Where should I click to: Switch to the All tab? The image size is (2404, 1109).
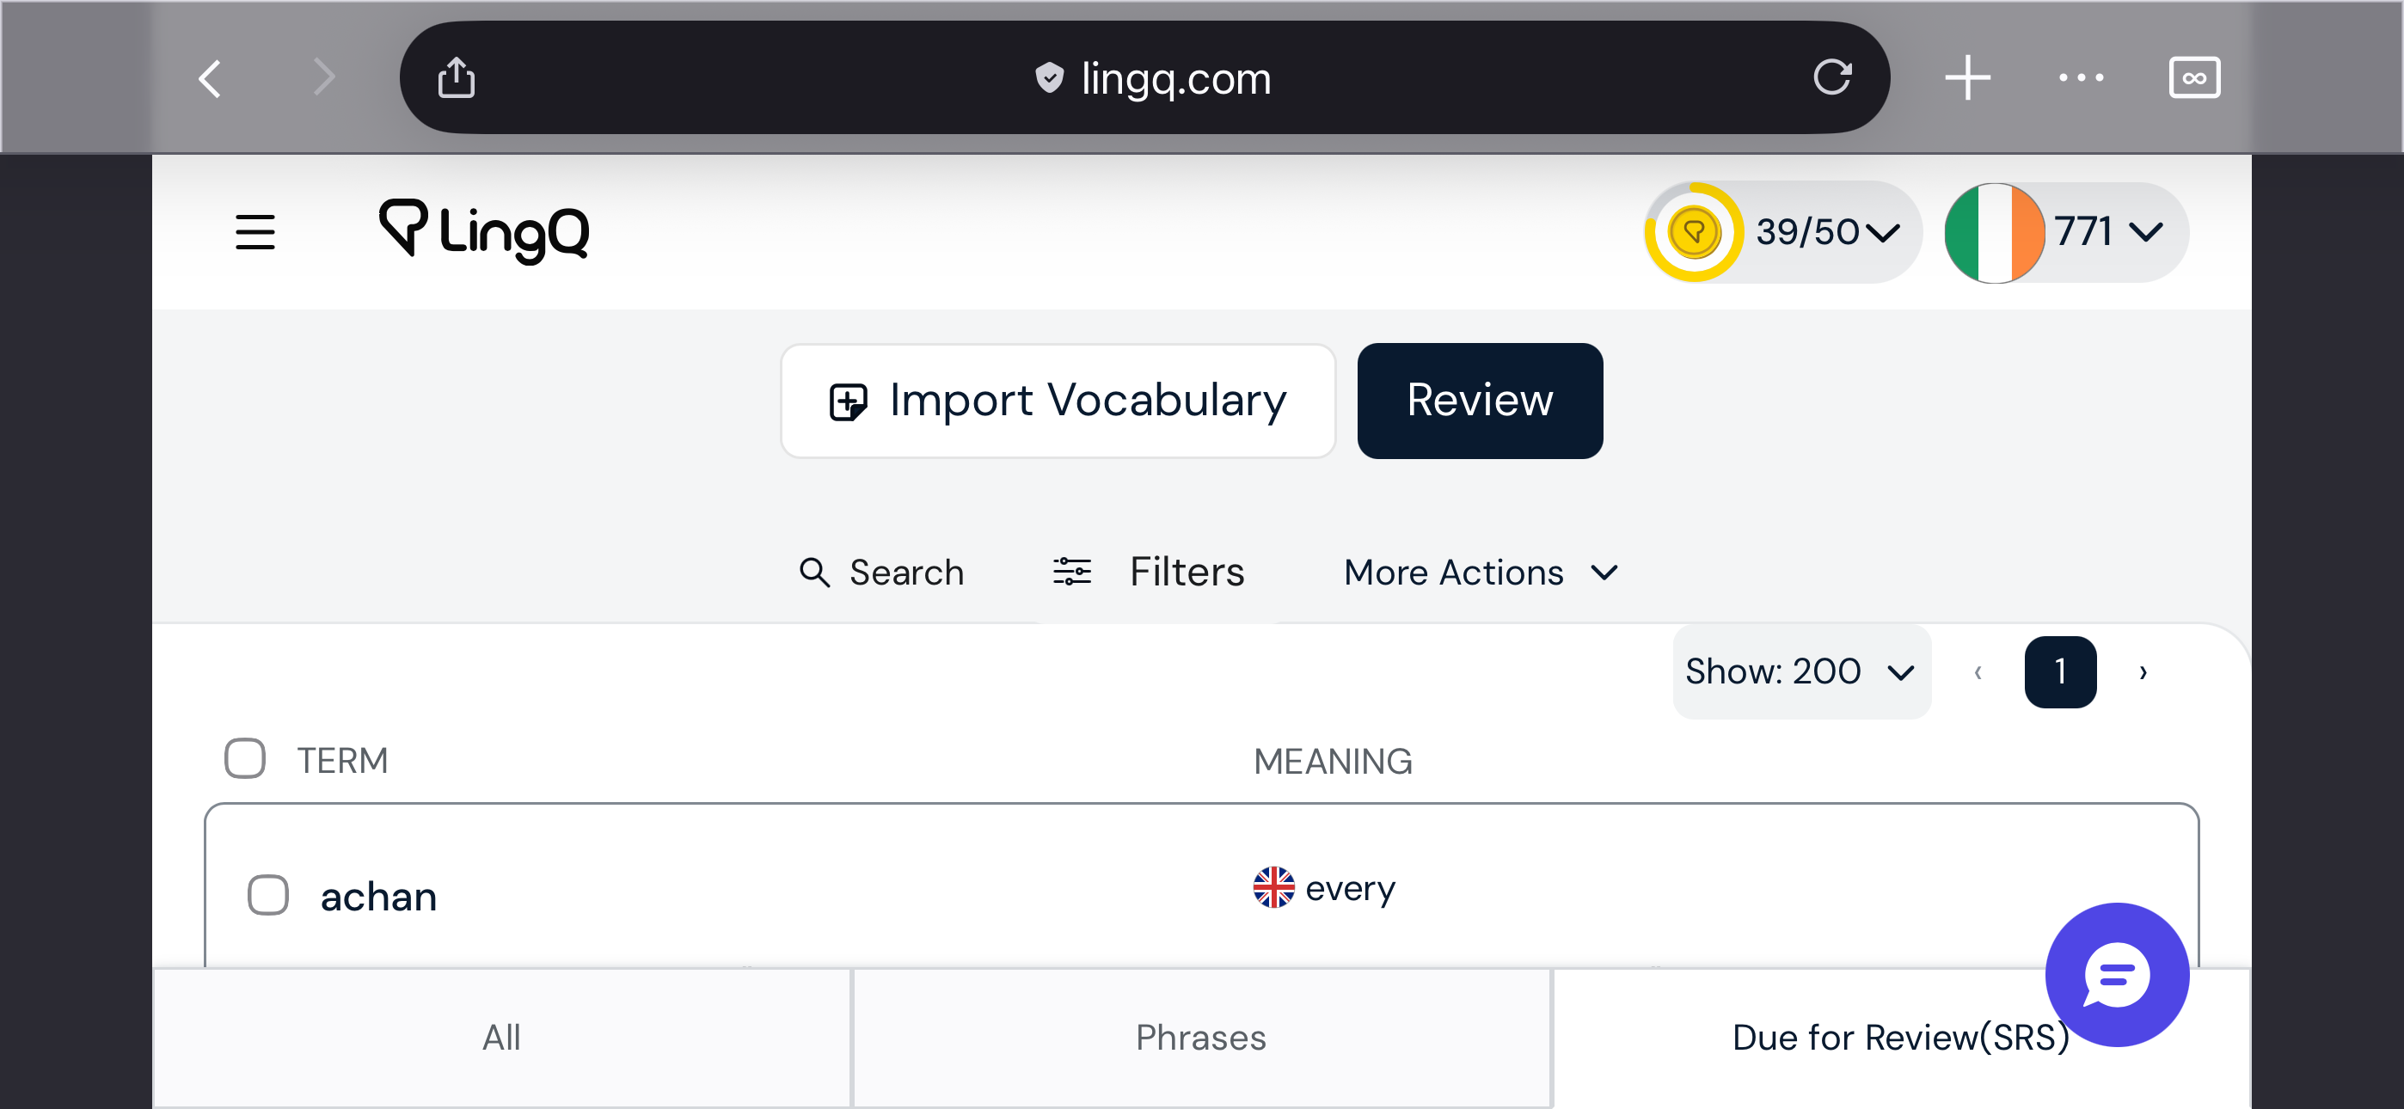coord(501,1037)
